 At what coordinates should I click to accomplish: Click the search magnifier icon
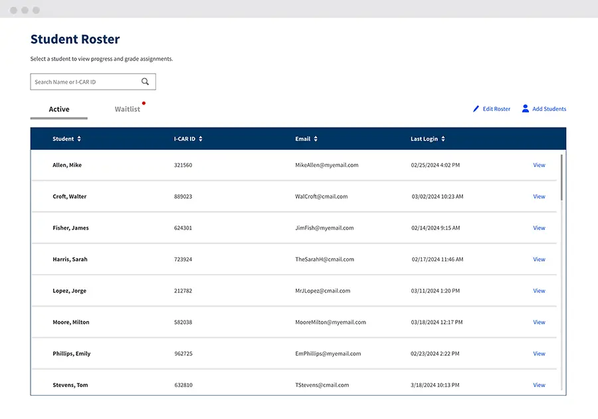[x=145, y=82]
